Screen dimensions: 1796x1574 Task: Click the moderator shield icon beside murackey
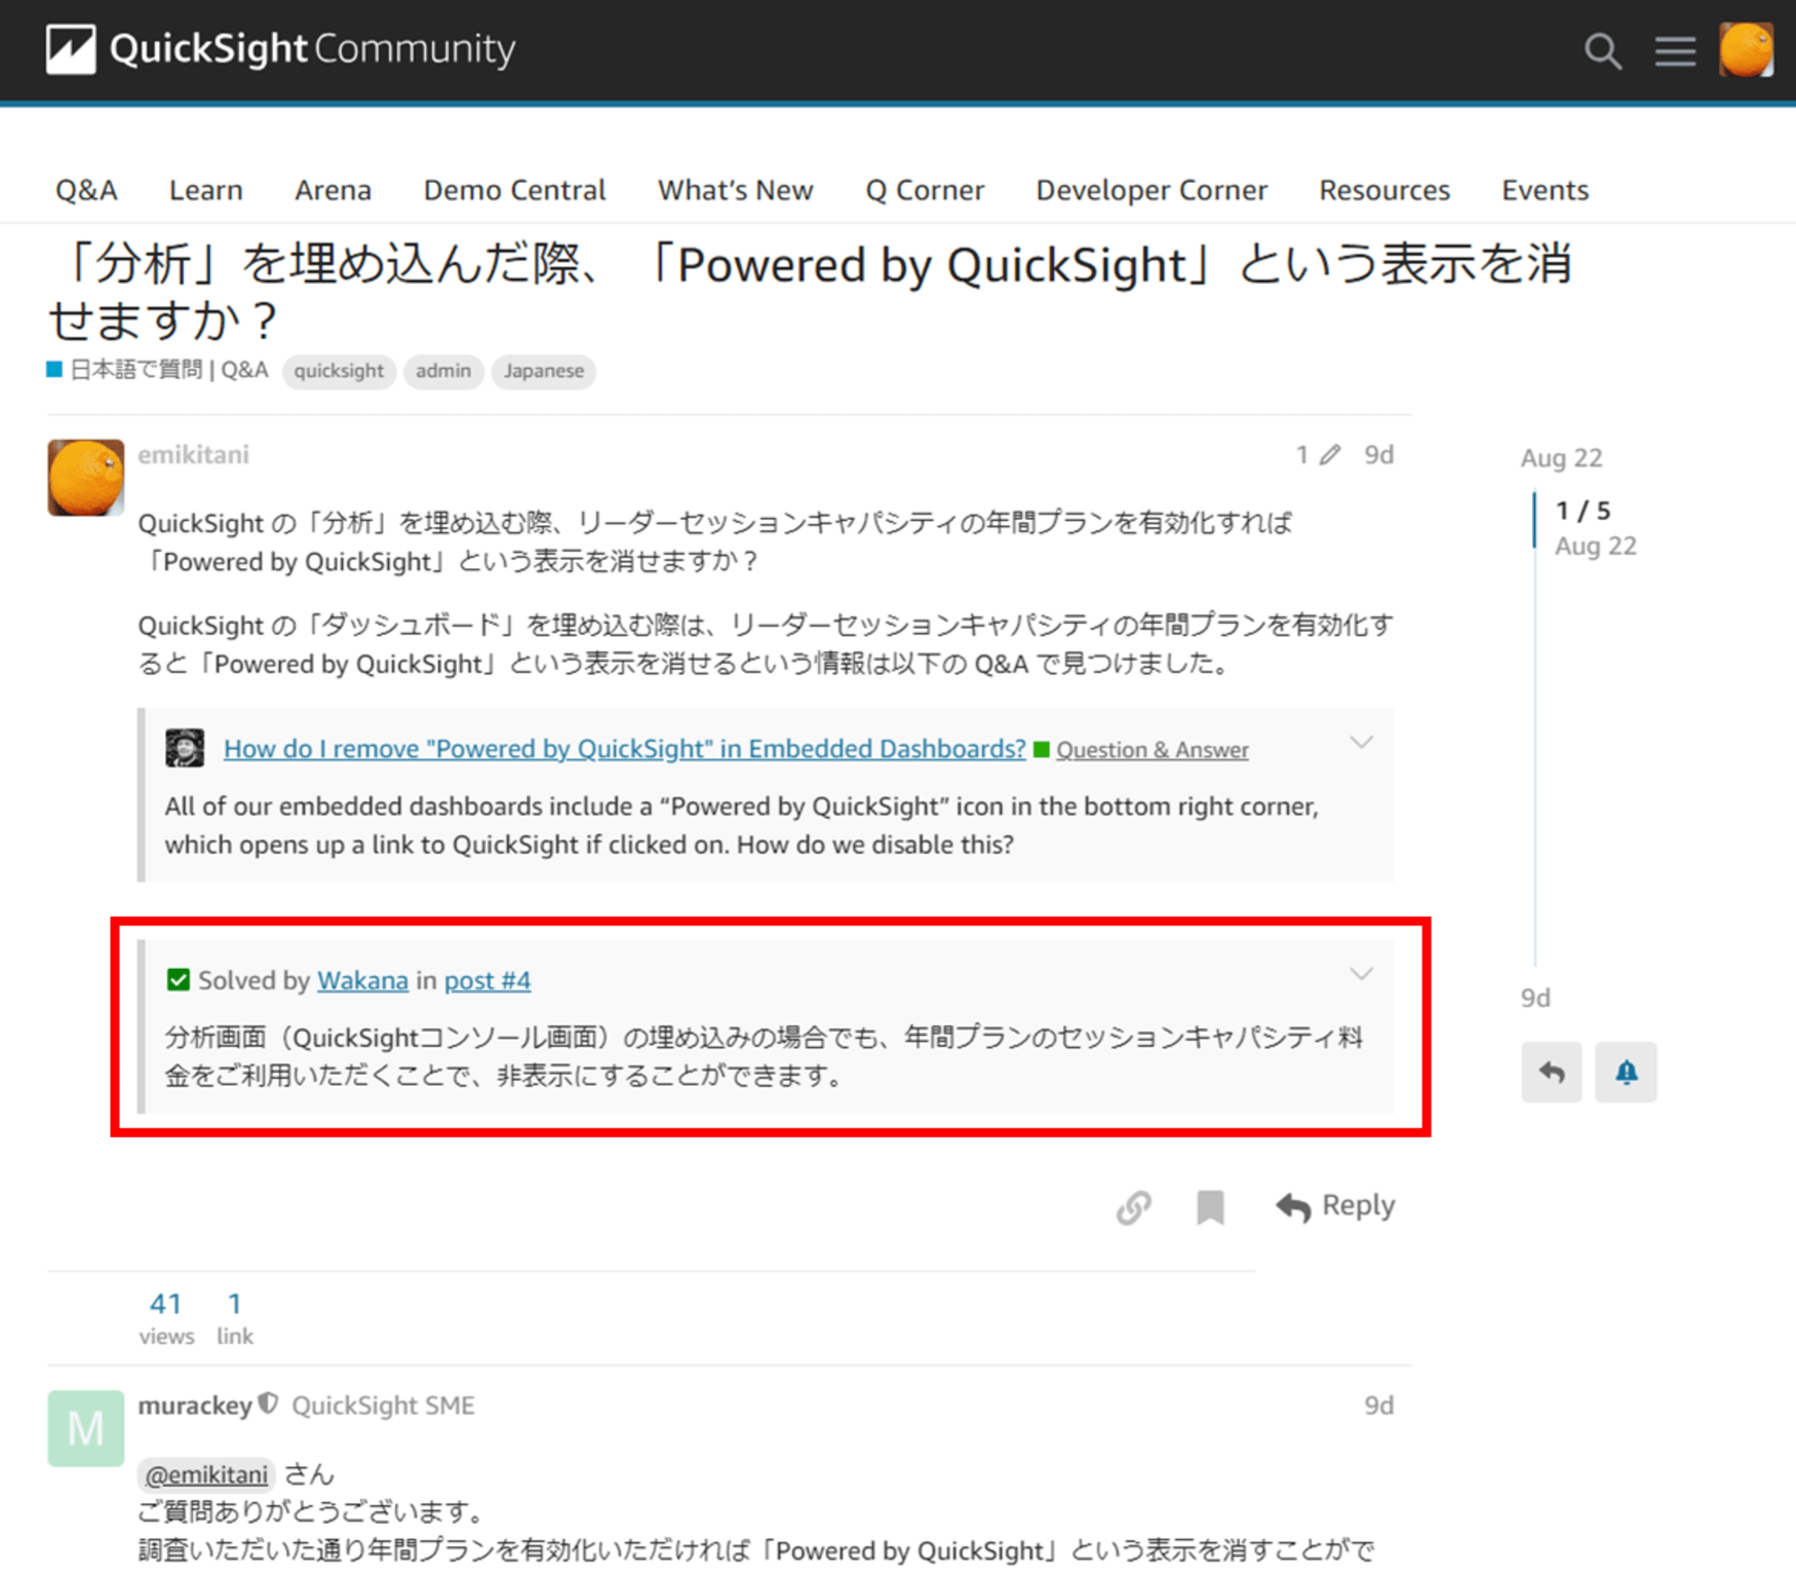[269, 1403]
